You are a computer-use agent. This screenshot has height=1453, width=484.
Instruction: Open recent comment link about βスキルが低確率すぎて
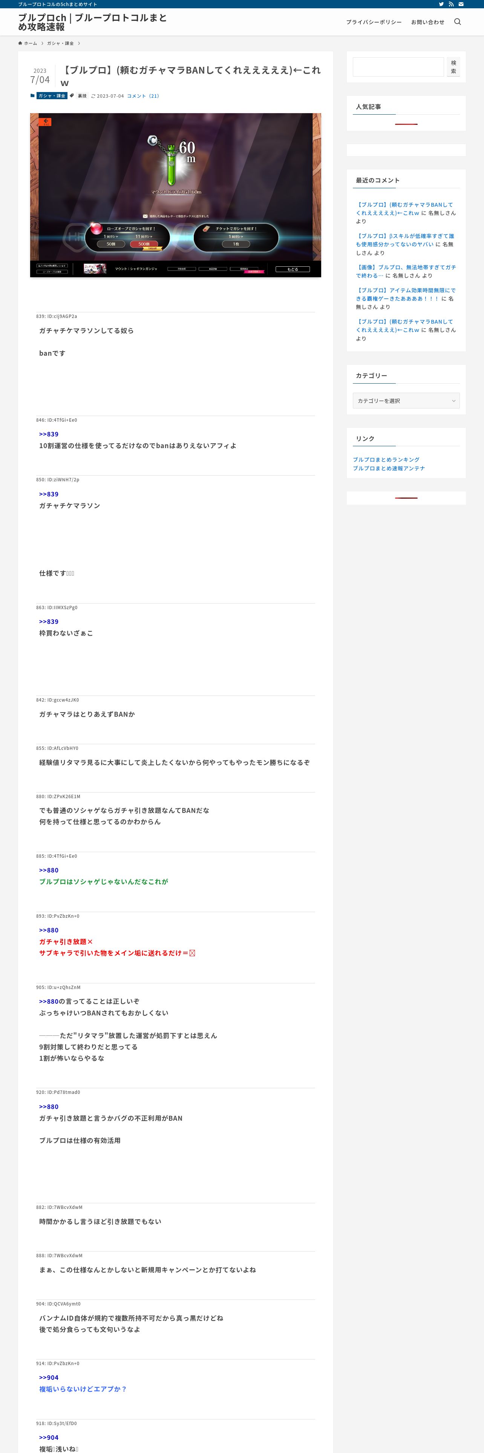(x=404, y=240)
